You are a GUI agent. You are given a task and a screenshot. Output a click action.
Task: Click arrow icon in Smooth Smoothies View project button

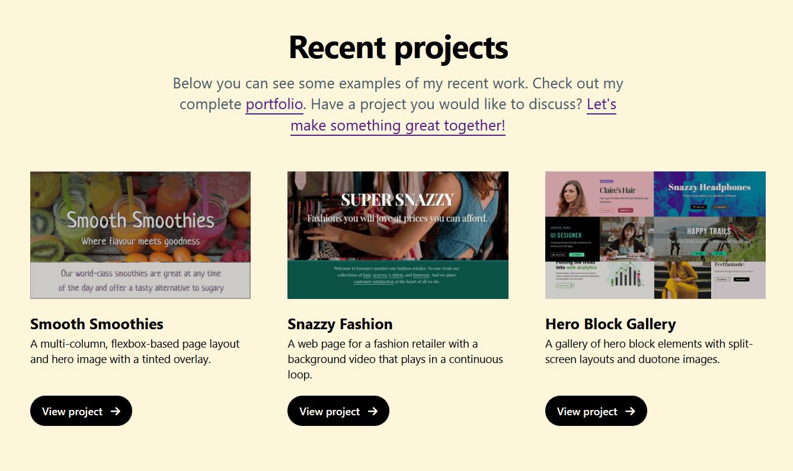coord(116,411)
